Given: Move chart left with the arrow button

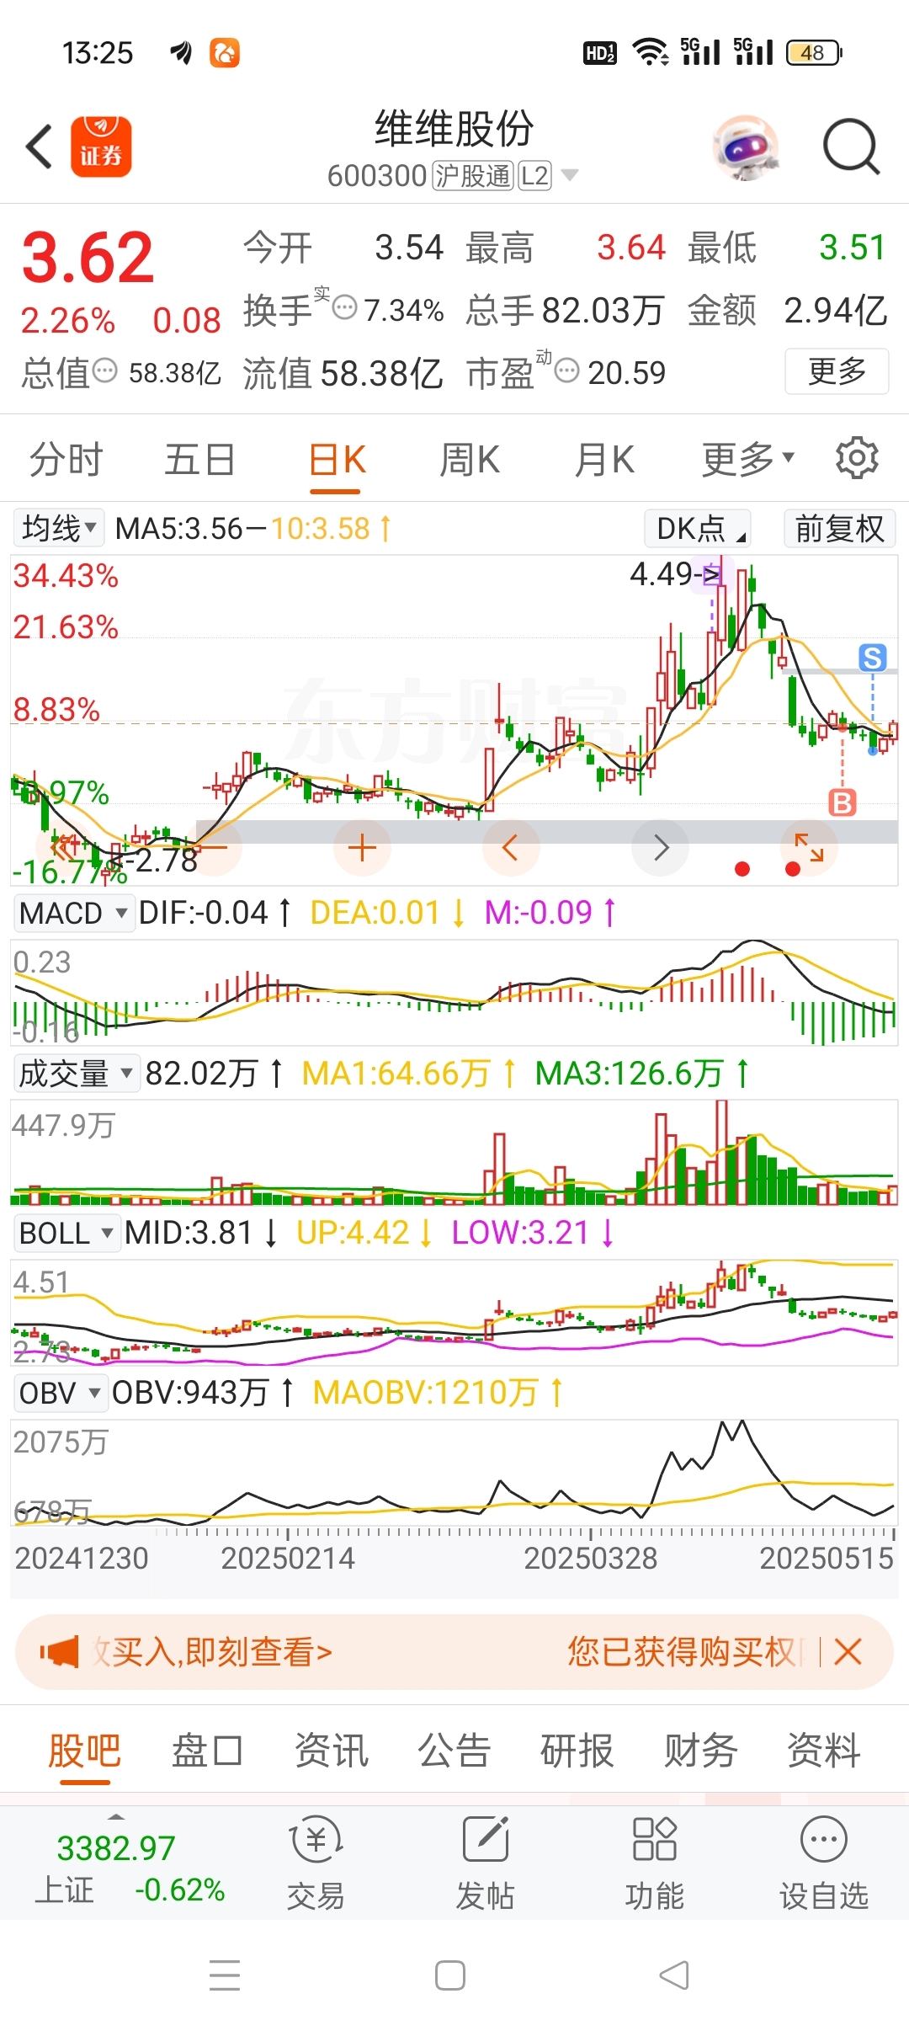Looking at the screenshot, I should click(510, 847).
